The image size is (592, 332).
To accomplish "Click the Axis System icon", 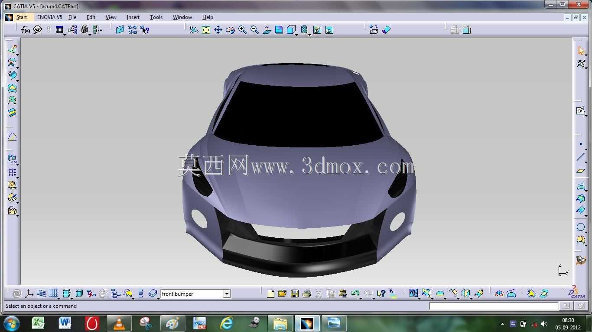I will tap(29, 294).
